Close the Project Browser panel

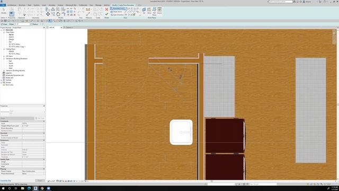pyautogui.click(x=44, y=28)
